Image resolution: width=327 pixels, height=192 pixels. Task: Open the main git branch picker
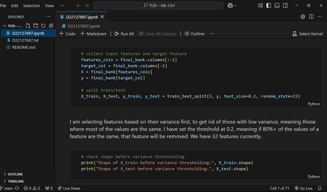coord(6,188)
